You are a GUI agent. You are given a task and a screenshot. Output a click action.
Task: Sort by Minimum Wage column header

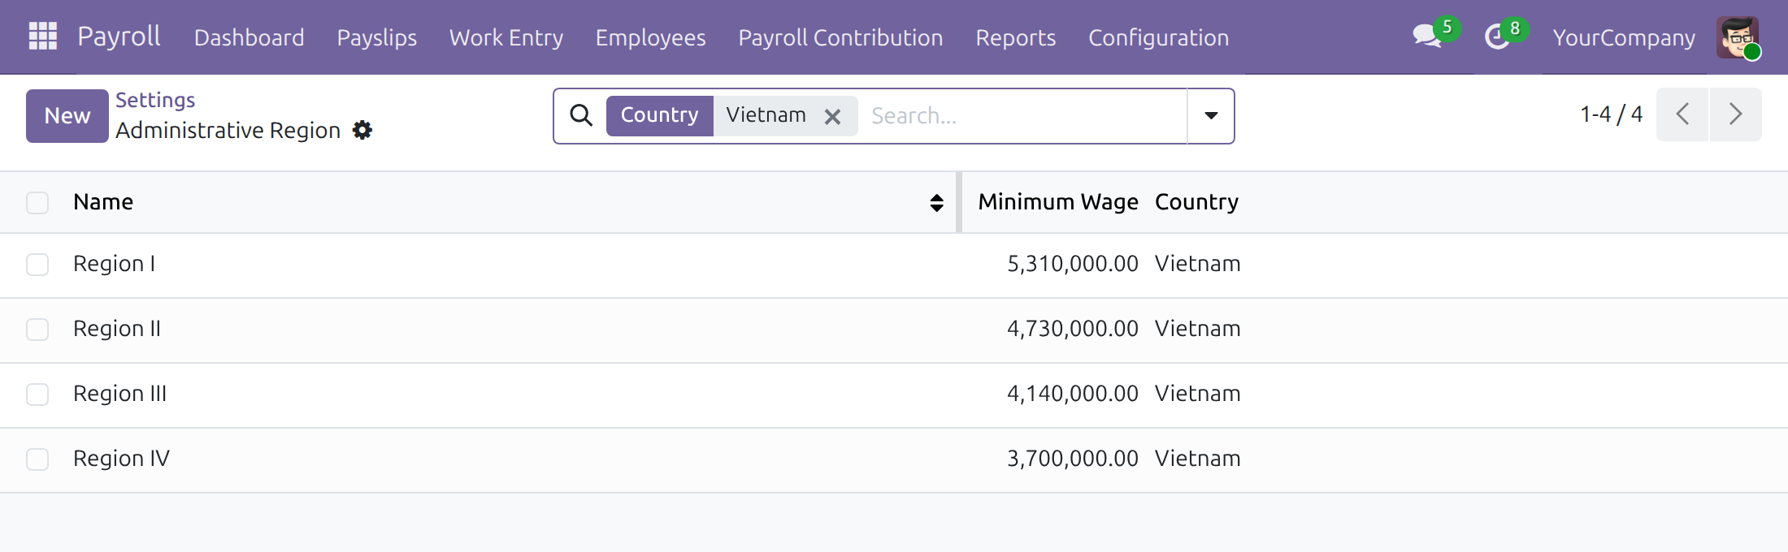coord(1057,202)
